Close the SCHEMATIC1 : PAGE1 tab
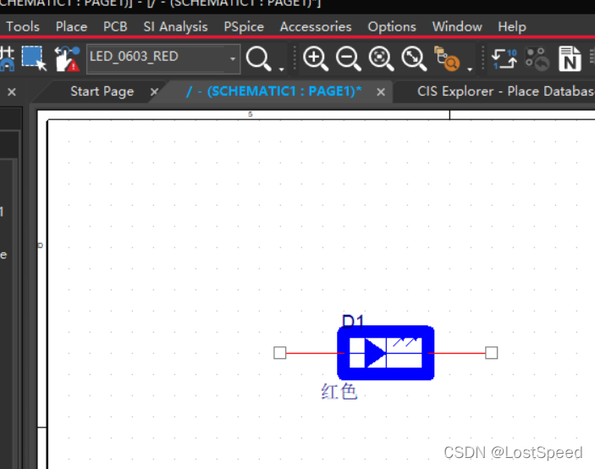 click(x=382, y=92)
